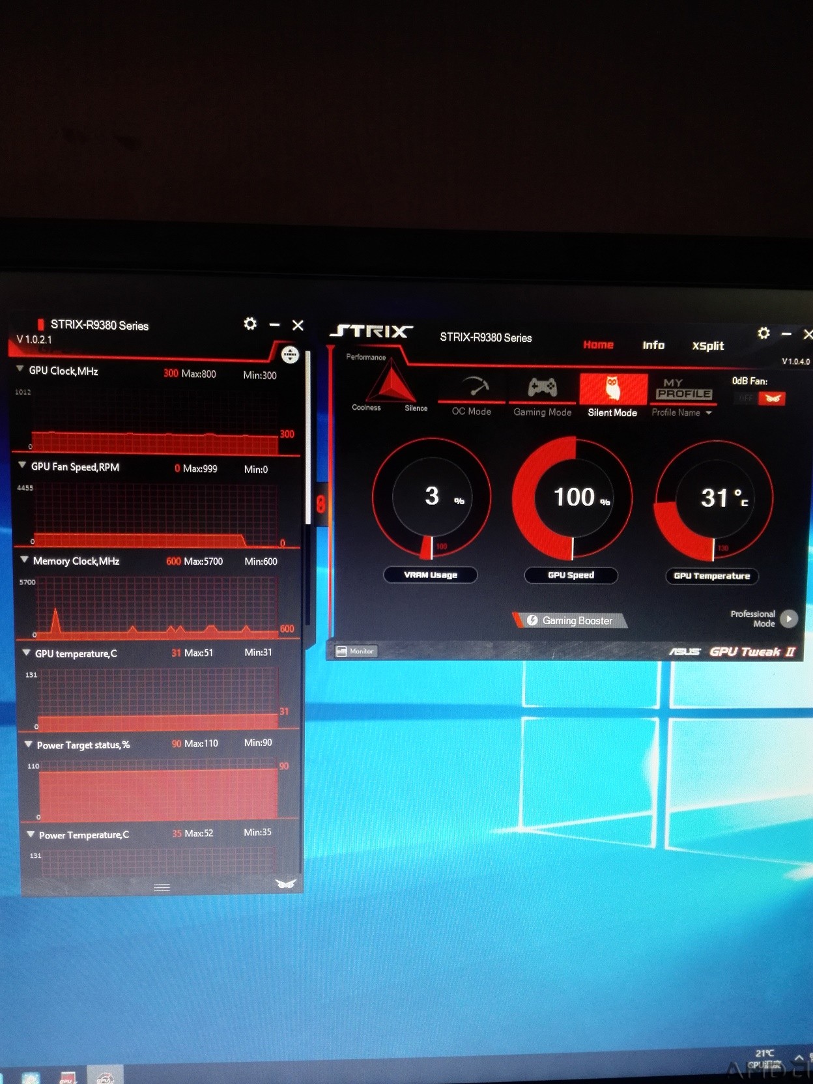Click 'Max:999' fan speed value
The width and height of the screenshot is (813, 1084).
pyautogui.click(x=200, y=468)
